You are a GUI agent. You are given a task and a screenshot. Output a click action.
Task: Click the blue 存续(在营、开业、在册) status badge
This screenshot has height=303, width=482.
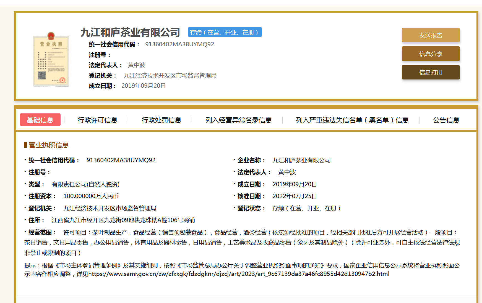point(225,32)
